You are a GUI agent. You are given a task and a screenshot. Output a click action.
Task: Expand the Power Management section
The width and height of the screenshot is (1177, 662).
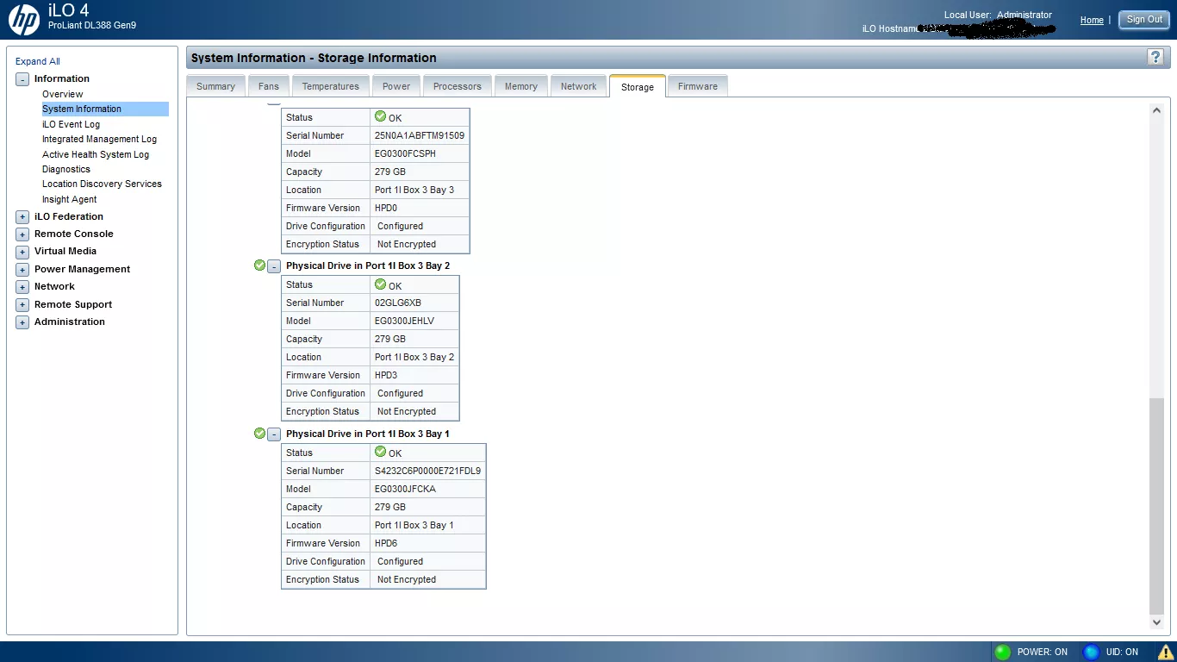(x=22, y=270)
